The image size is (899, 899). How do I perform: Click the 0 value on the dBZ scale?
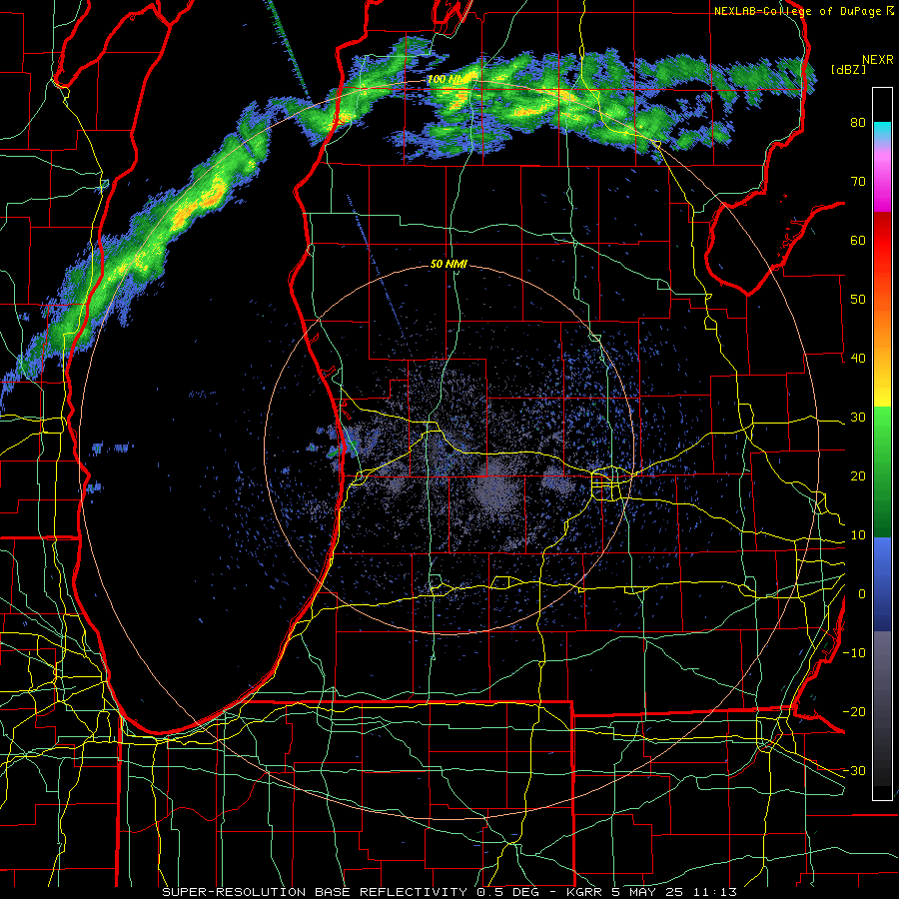pos(862,594)
